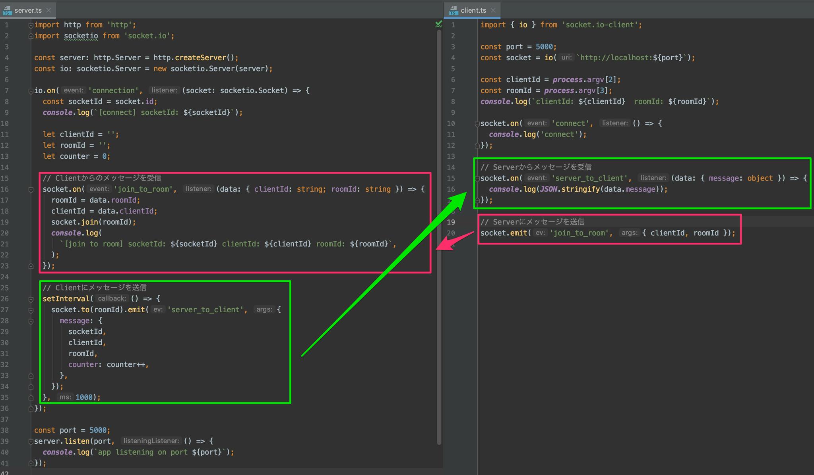The height and width of the screenshot is (475, 814).
Task: Click 'socket.io-client' import string in client.ts
Action: click(600, 25)
